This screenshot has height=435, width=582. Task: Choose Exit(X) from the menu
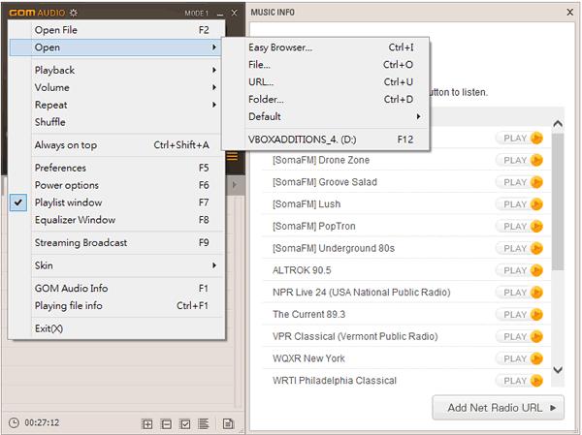point(117,328)
